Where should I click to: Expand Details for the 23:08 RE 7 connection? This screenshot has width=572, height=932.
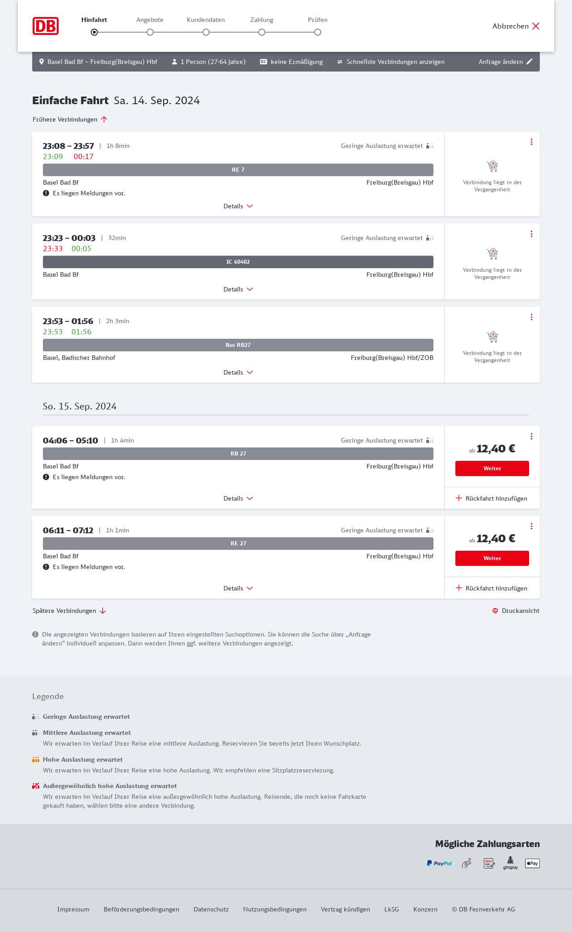click(x=238, y=206)
